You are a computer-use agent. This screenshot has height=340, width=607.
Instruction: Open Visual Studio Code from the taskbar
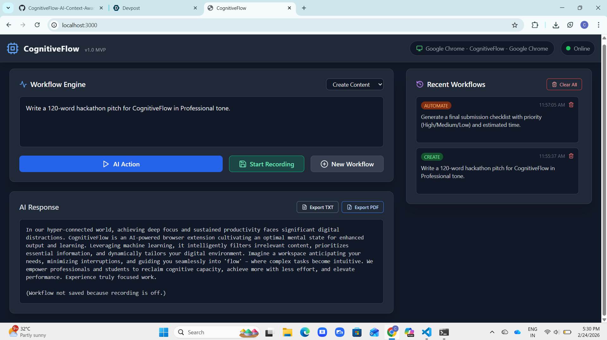tap(427, 332)
